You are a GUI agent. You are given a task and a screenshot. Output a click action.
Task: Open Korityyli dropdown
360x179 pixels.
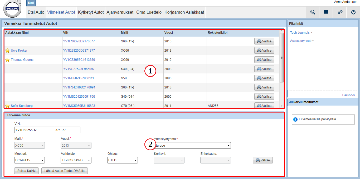click(x=169, y=160)
